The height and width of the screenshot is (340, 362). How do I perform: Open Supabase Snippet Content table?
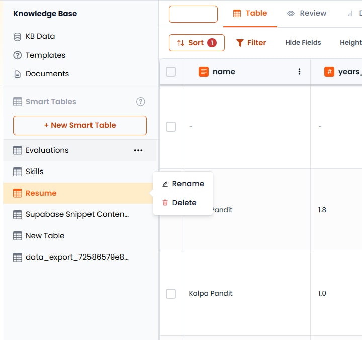(x=79, y=214)
